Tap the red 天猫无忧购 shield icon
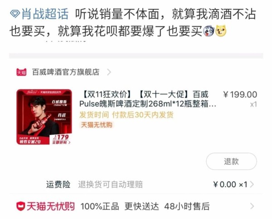272x219 pixels. [21, 206]
